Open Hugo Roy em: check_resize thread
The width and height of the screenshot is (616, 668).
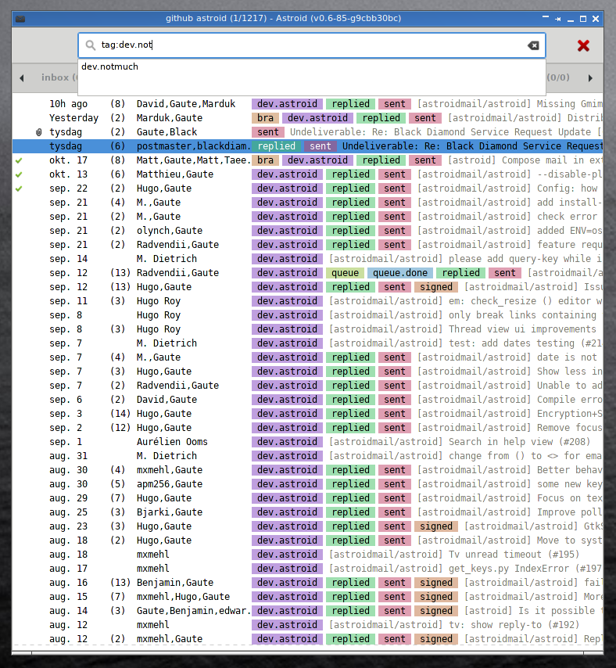(x=308, y=301)
